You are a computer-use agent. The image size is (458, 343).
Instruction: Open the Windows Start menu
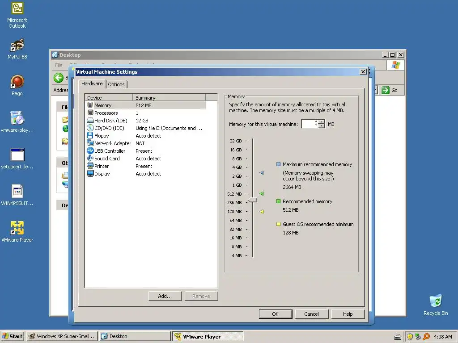12,336
